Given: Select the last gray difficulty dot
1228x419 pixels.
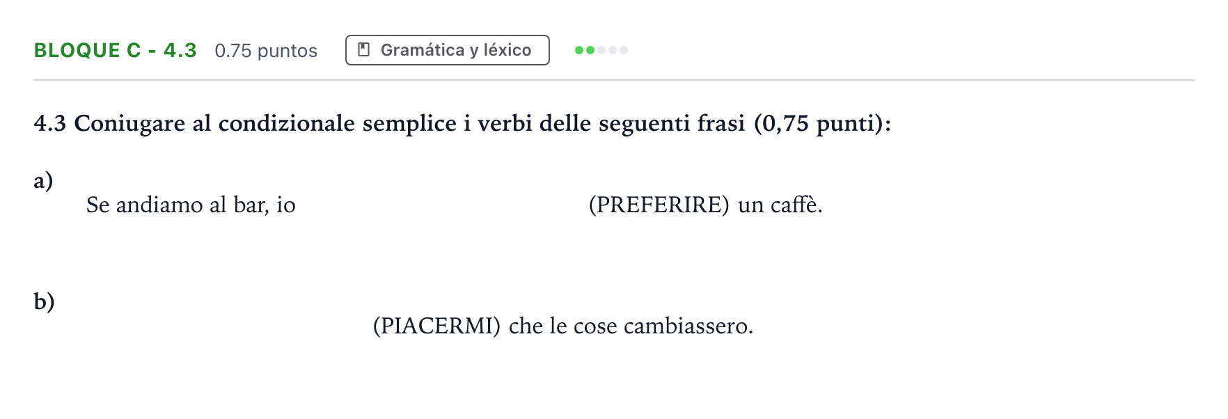Looking at the screenshot, I should (x=624, y=50).
